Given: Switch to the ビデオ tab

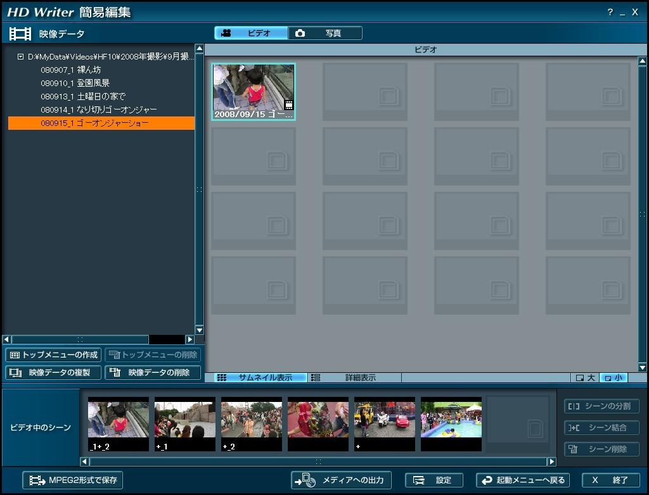Looking at the screenshot, I should pos(251,33).
